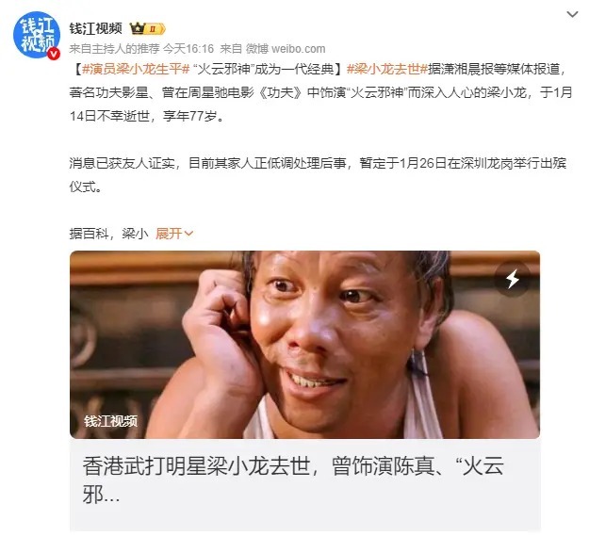Click the red verified V badge
589x536 pixels.
pos(54,54)
